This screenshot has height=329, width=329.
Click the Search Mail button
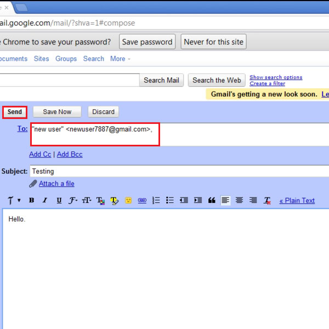click(161, 80)
